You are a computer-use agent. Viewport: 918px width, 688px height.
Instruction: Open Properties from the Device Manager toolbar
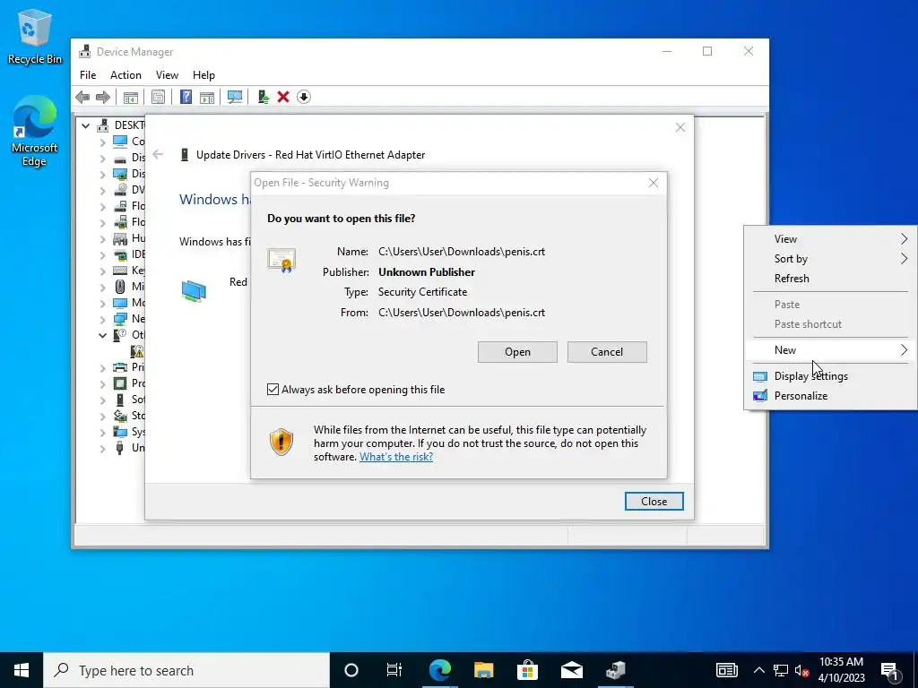158,97
